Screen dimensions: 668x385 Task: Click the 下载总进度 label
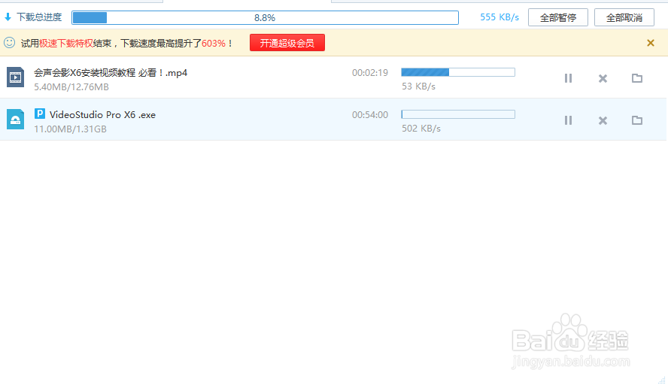tap(39, 17)
